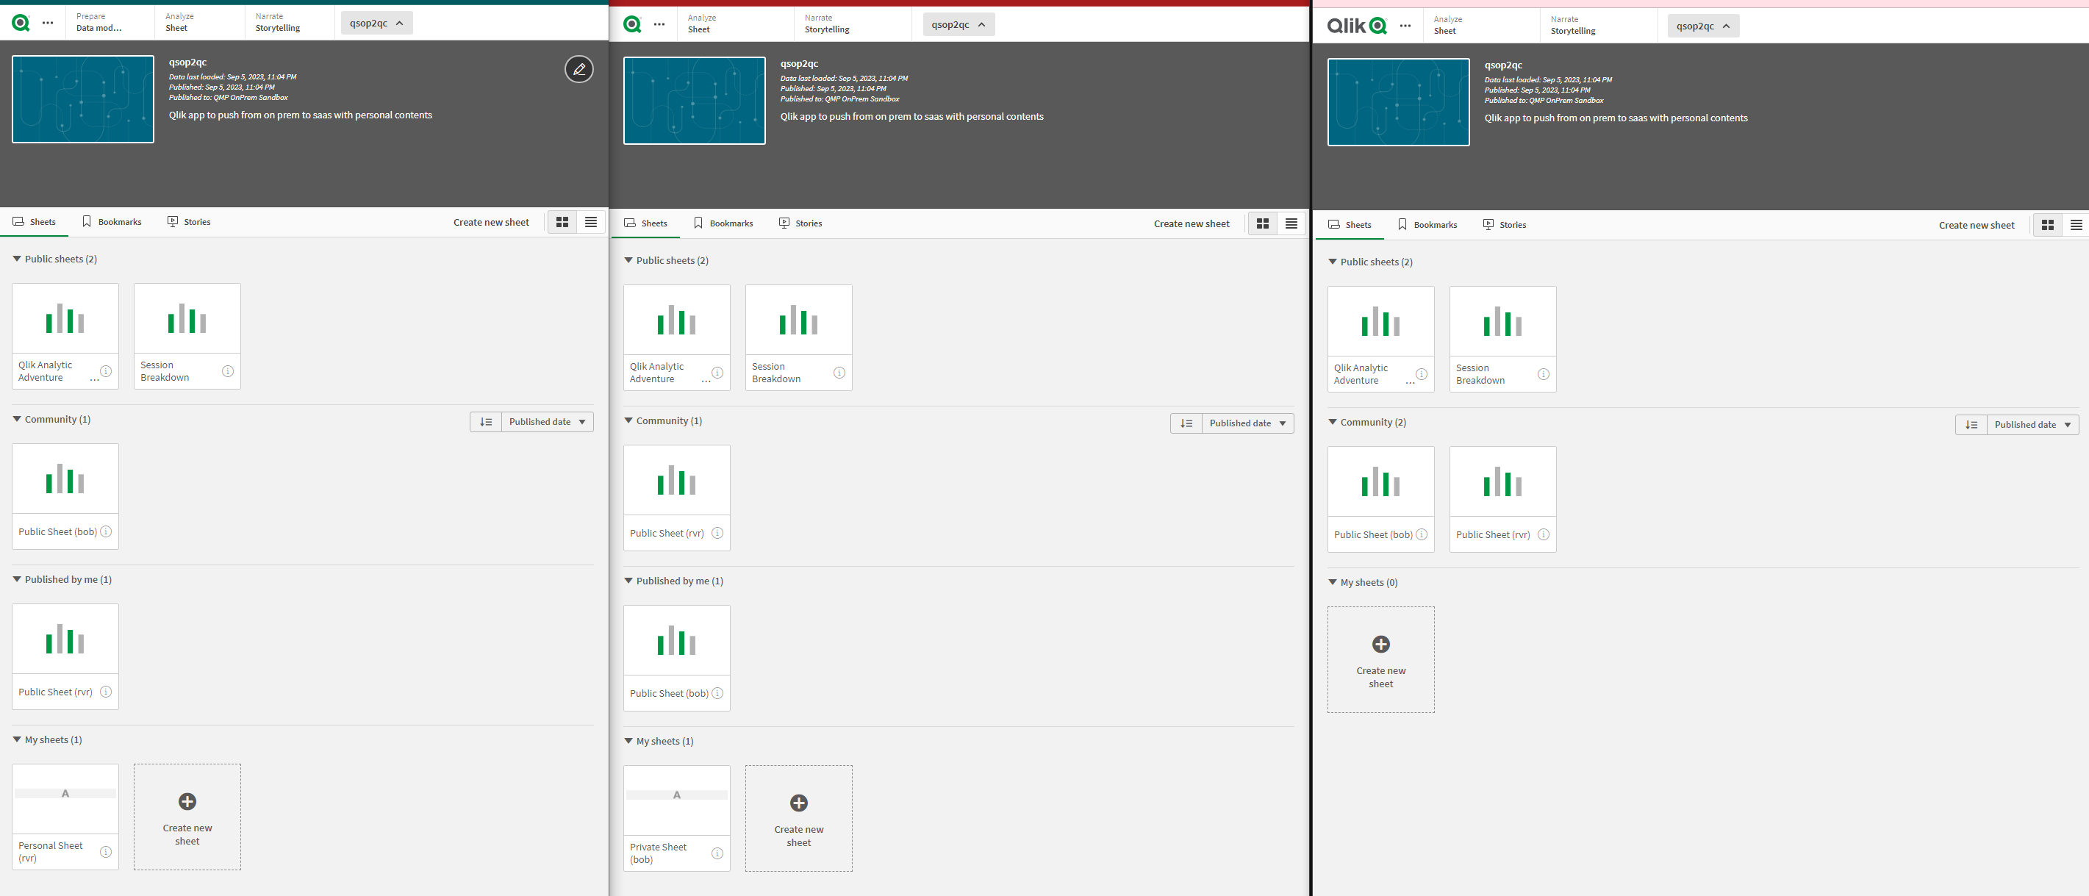Click the ellipsis menu icon top left panel
The image size is (2089, 896).
pos(46,23)
